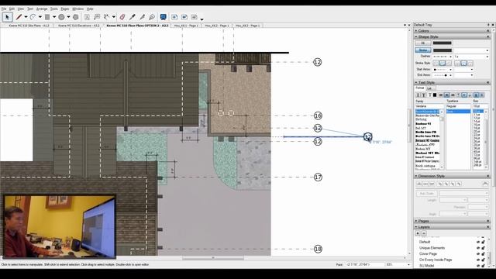Close the Dimension Style panel
Image resolution: width=496 pixels, height=279 pixels.
coord(487,176)
